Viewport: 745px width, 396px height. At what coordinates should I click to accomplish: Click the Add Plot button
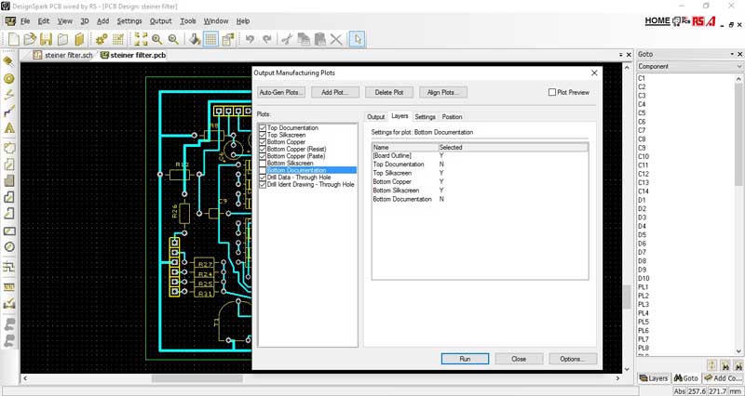tap(335, 92)
